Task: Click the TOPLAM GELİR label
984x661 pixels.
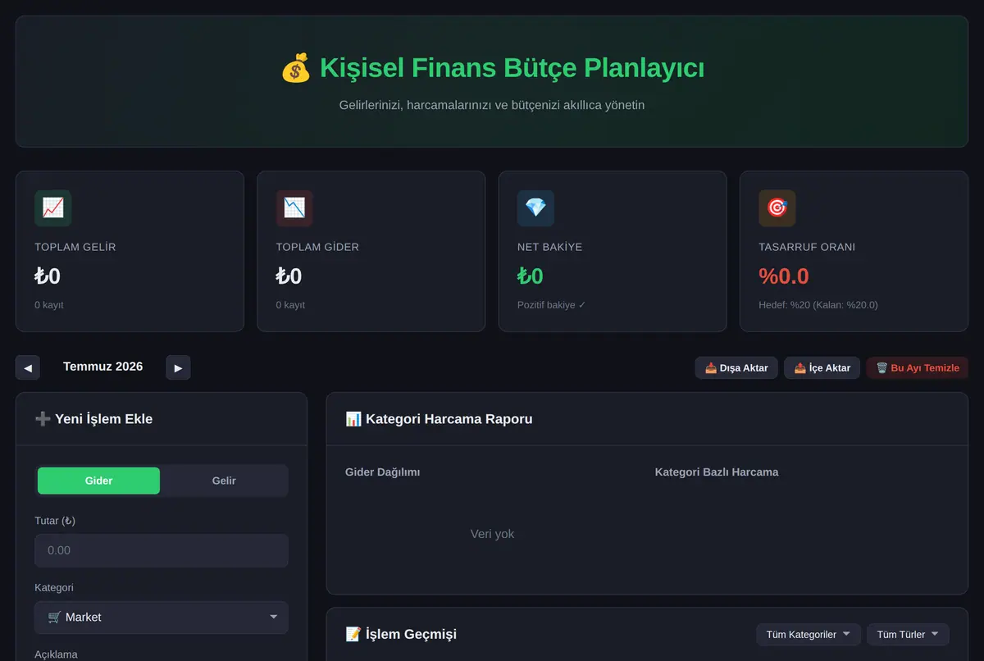Action: (x=75, y=247)
